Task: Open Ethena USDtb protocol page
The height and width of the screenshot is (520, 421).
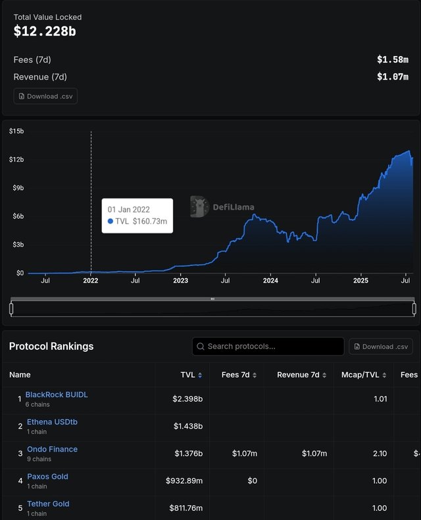Action: [52, 422]
